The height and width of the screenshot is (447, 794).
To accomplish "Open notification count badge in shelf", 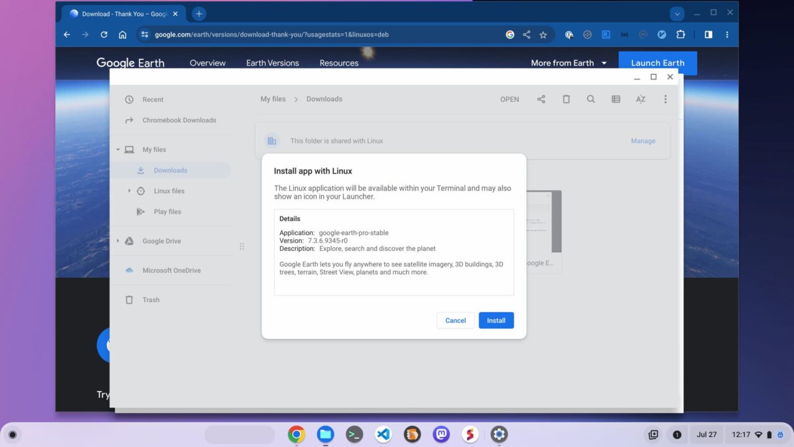I will pyautogui.click(x=677, y=435).
